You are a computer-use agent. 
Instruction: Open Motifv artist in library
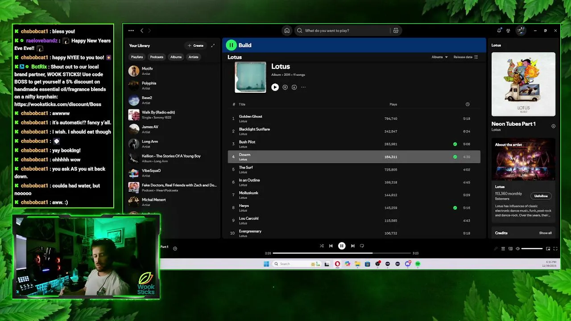point(172,71)
